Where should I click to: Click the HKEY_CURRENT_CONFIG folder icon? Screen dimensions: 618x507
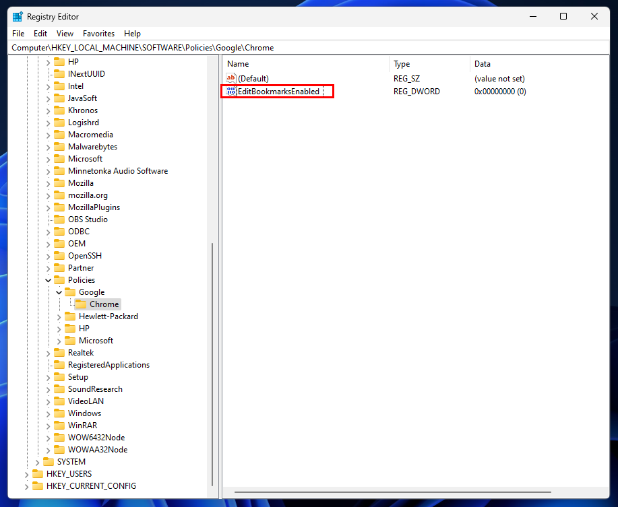[38, 485]
